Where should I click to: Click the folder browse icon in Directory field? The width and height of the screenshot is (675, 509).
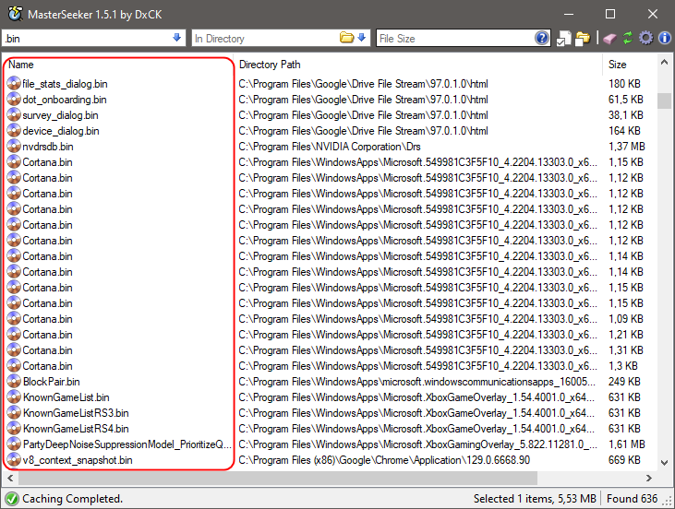(x=347, y=38)
